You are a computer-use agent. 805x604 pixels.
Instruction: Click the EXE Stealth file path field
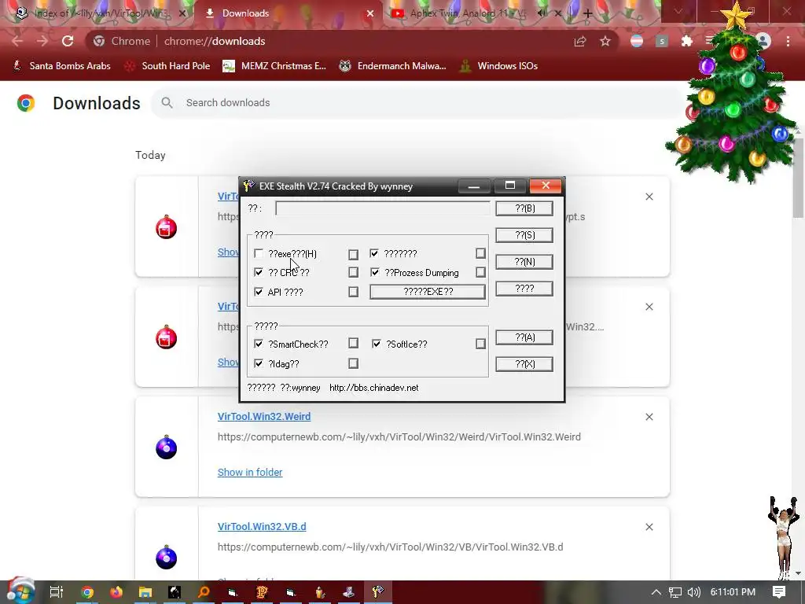[x=383, y=208]
